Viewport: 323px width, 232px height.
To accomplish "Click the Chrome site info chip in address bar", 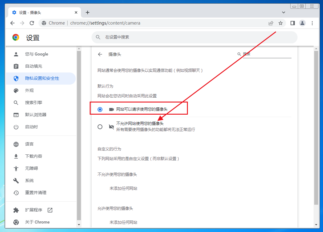I will [x=53, y=23].
